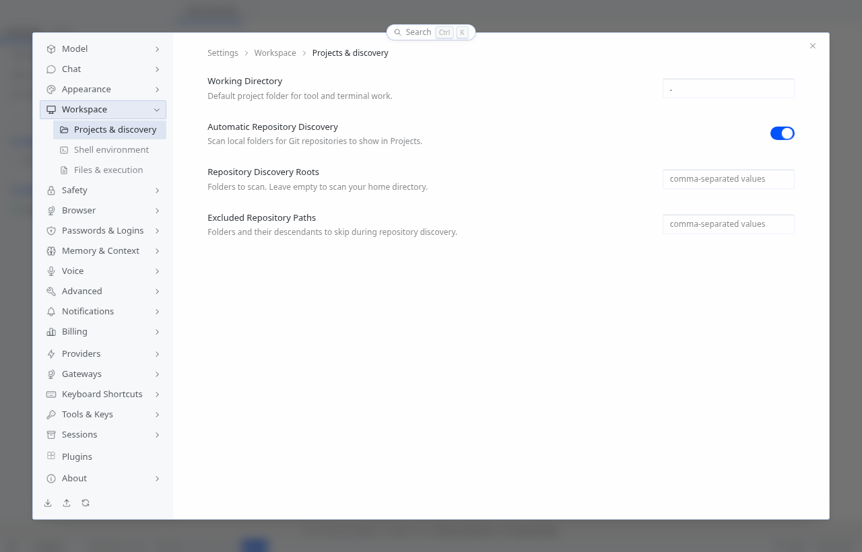Screen dimensions: 862x552
Task: Focus the Working Directory field
Action: (729, 88)
